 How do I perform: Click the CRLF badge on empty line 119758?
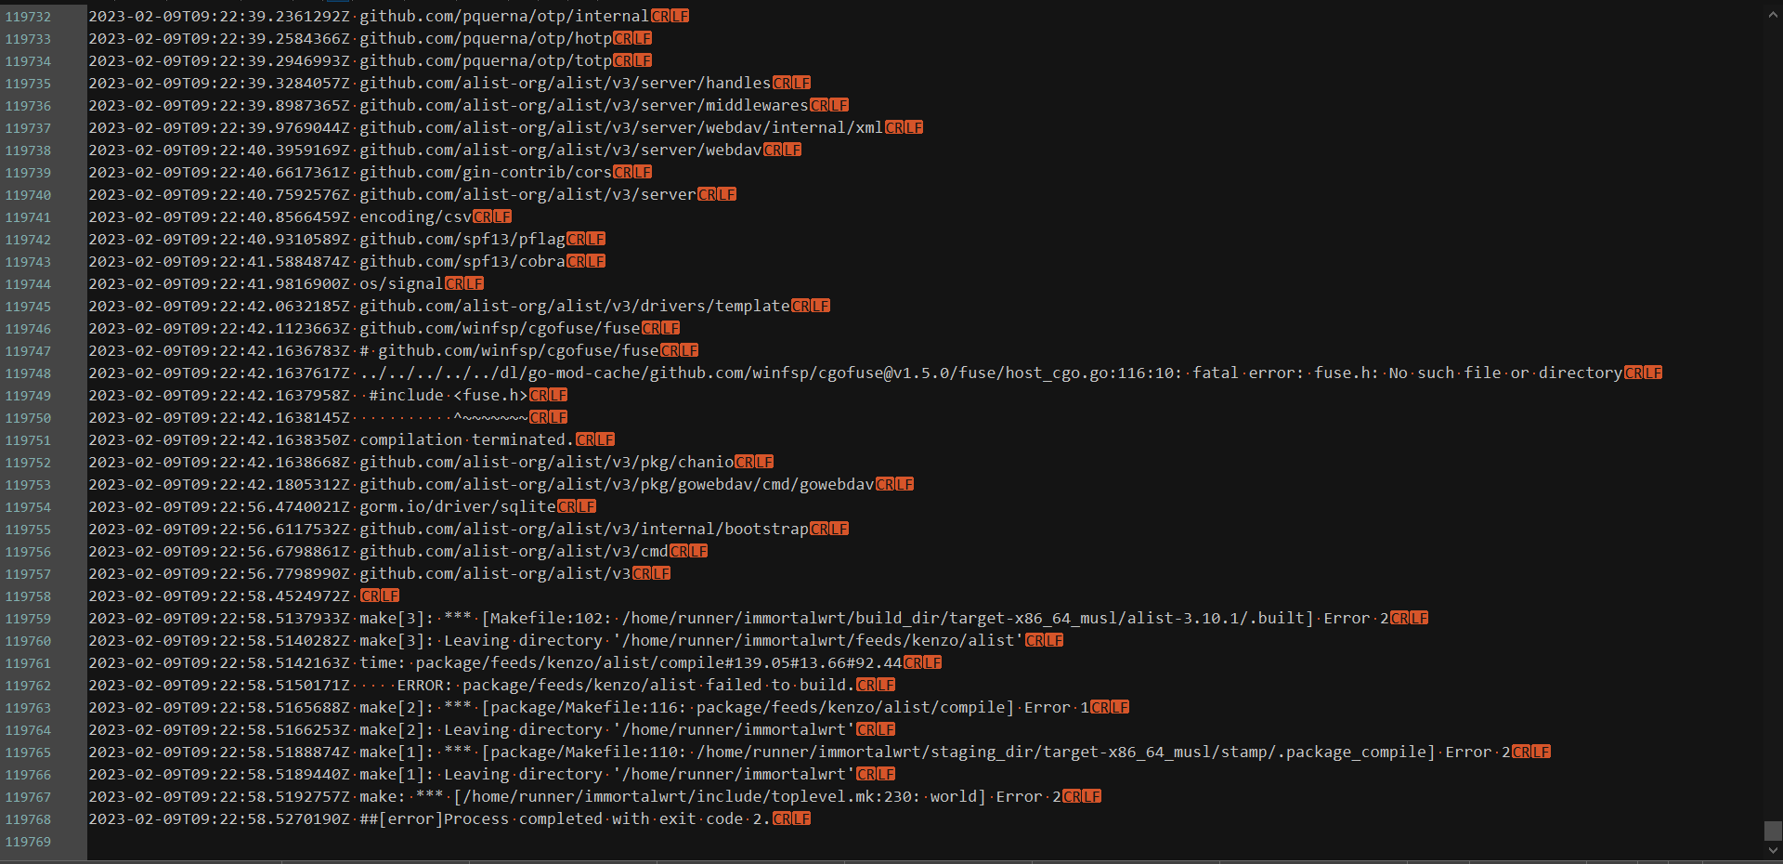click(378, 596)
